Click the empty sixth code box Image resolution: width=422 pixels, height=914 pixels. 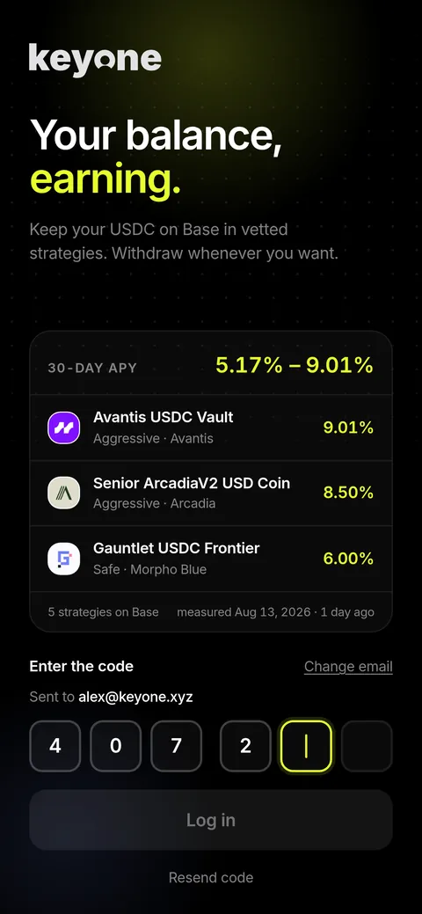367,746
